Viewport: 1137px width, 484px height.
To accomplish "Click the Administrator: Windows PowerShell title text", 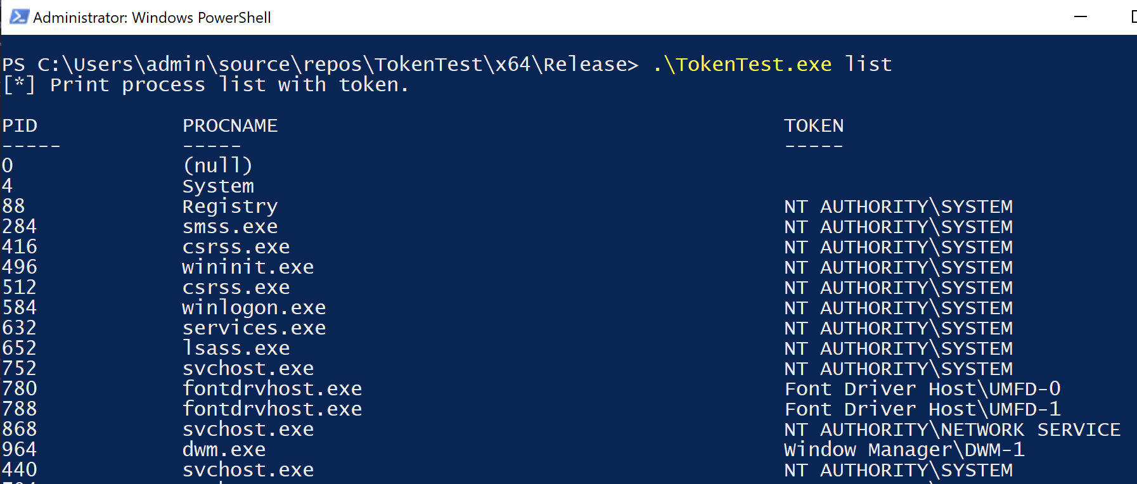I will pos(151,18).
